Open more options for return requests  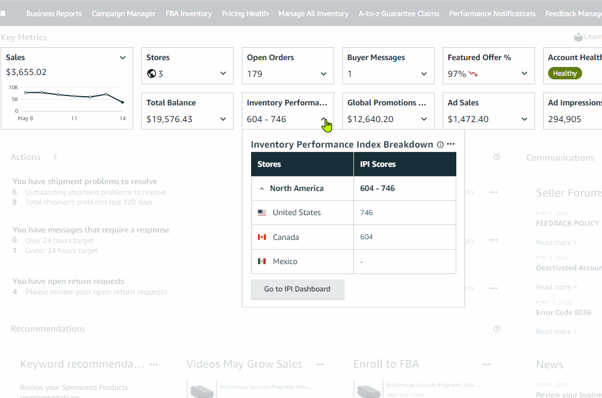[494, 288]
